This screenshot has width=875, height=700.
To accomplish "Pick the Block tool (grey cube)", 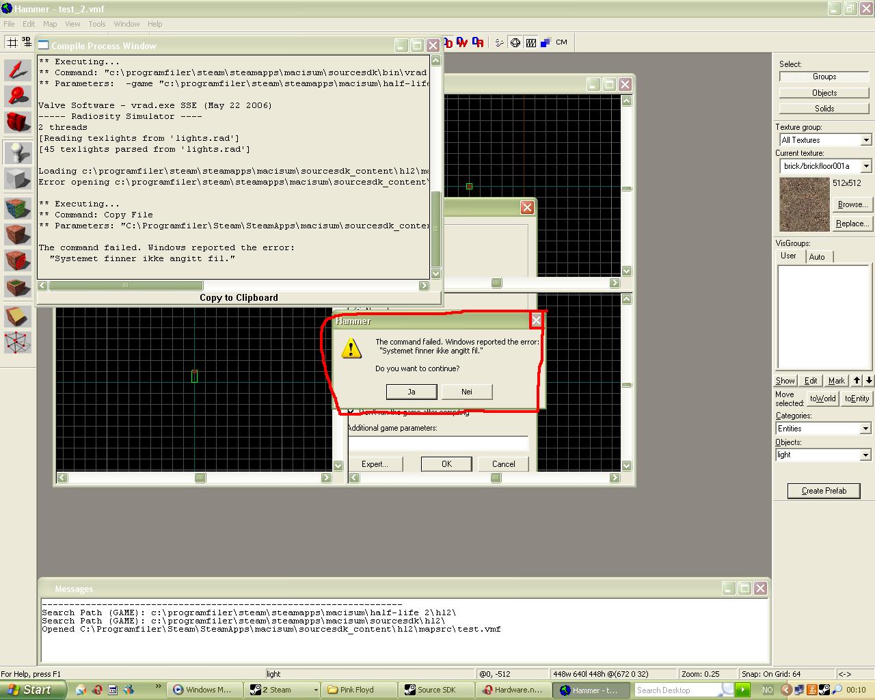I will [x=18, y=179].
